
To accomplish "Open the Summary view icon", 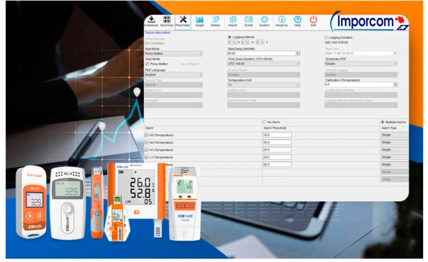I will [167, 21].
